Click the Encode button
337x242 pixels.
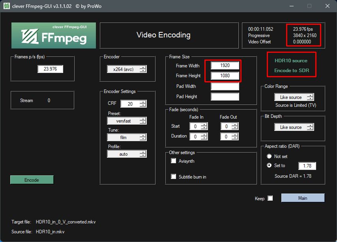(32, 180)
